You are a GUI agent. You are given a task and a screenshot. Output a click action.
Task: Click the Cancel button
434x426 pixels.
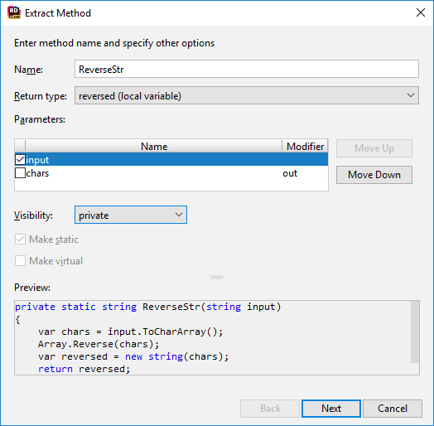pos(393,409)
